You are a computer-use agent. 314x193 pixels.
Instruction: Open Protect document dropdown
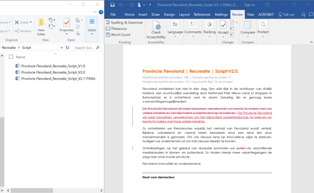263,29
